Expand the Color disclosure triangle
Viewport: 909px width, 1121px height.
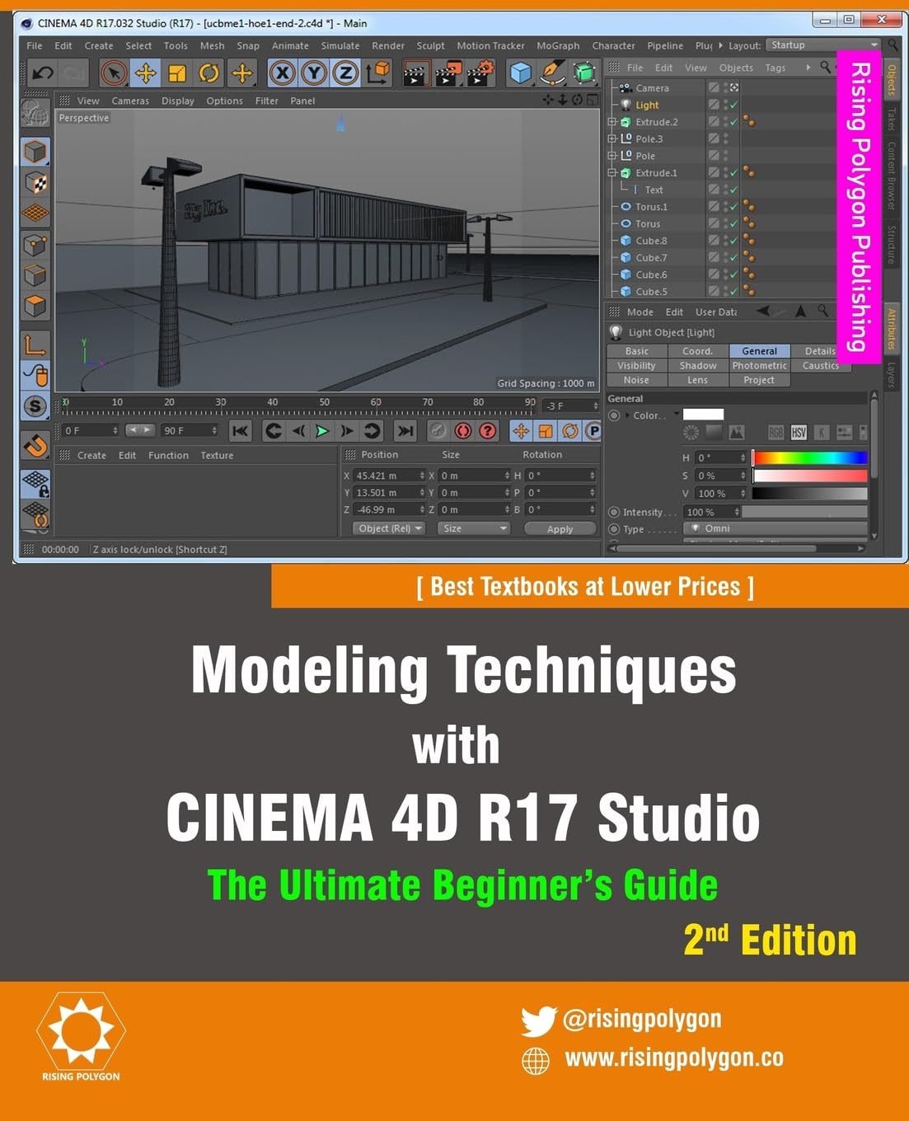pos(627,415)
